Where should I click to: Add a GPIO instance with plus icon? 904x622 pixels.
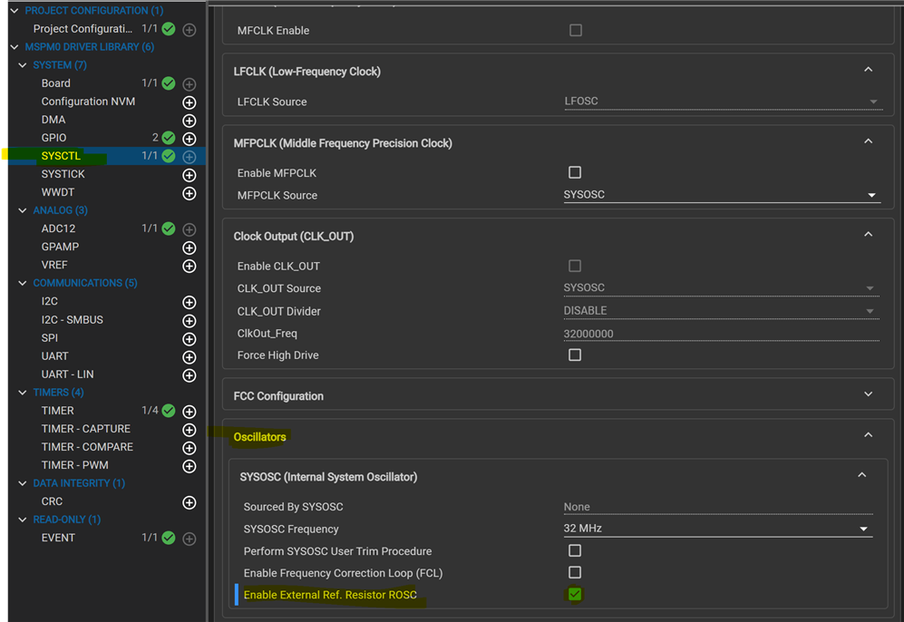click(190, 139)
